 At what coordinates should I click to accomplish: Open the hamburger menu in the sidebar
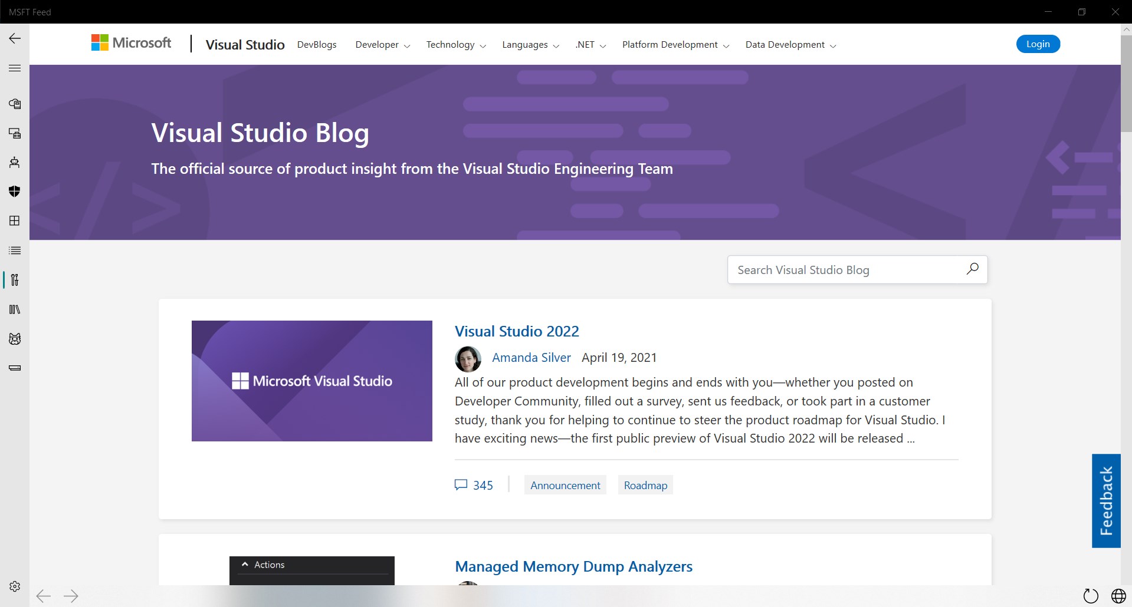pos(15,68)
